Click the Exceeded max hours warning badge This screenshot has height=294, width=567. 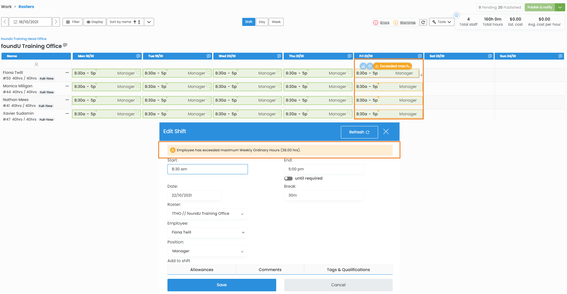click(392, 66)
